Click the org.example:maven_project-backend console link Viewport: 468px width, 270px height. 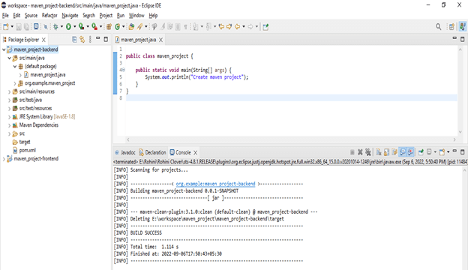[215, 184]
